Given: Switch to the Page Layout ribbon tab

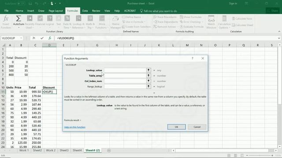Looking at the screenshot, I should point(56,11).
